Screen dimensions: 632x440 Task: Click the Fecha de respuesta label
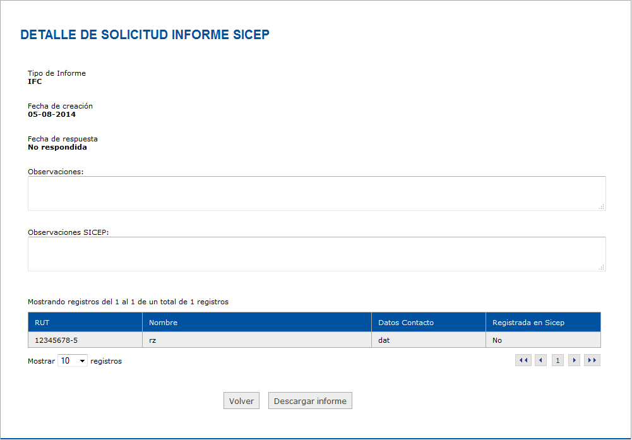click(63, 139)
